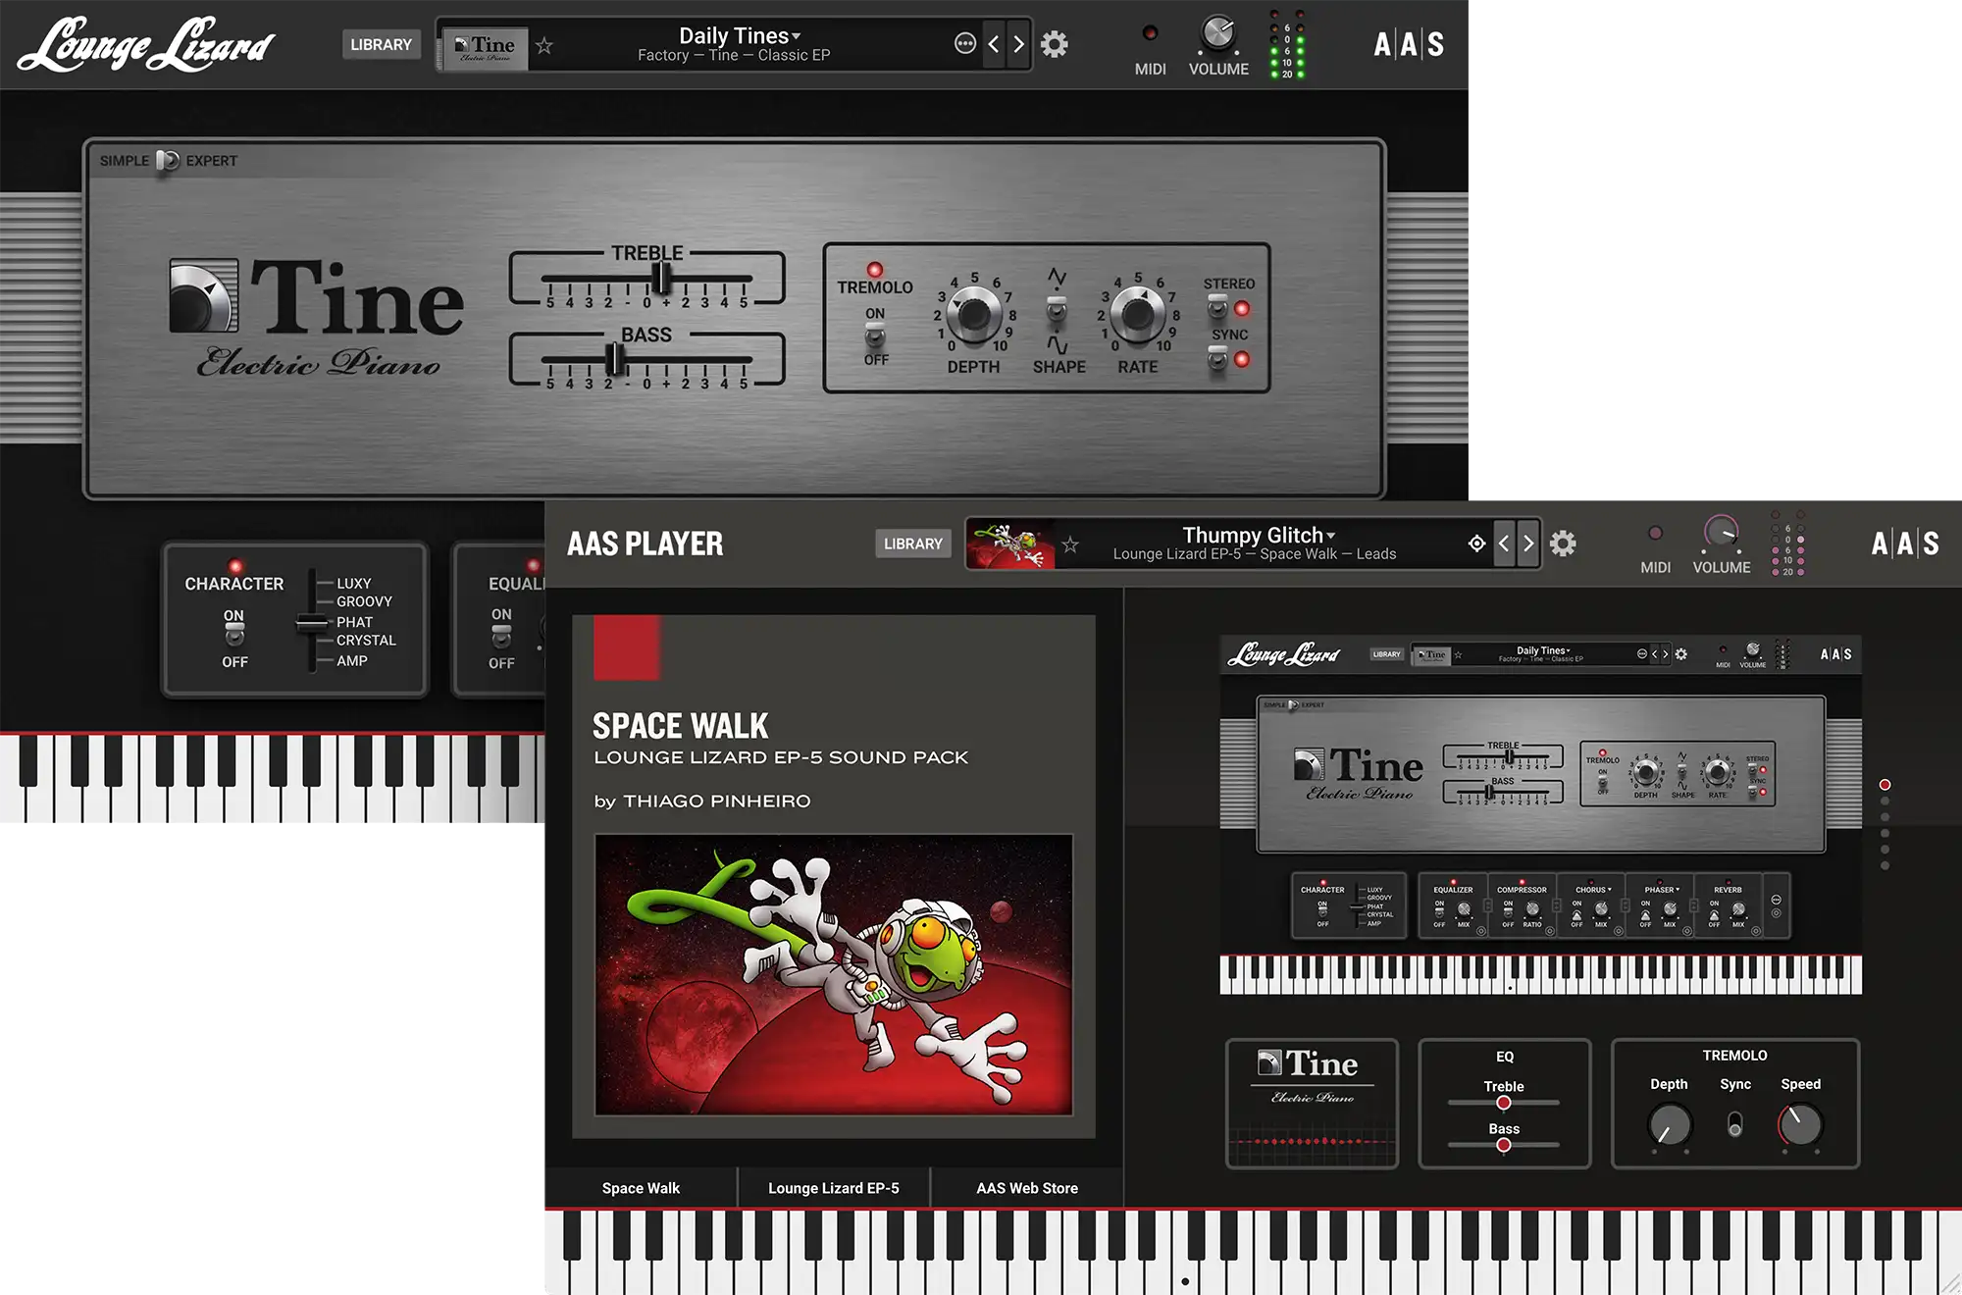Toggle Equalizer on/off switch

(x=501, y=636)
